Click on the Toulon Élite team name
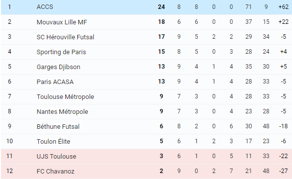292x179 pixels. tap(53, 141)
